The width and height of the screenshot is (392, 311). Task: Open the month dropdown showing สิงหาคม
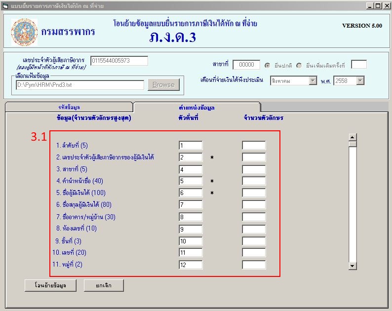coord(313,80)
